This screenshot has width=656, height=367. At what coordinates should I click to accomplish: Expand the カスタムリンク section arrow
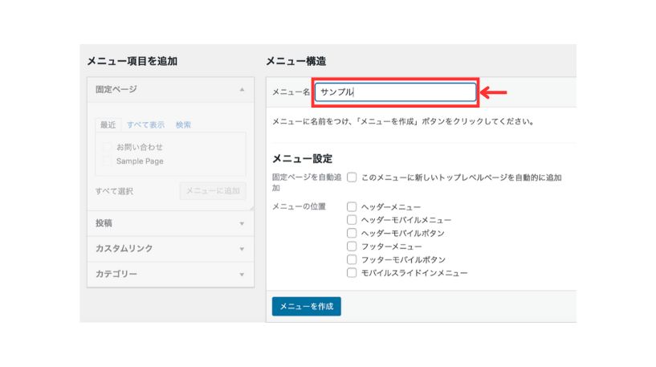point(242,249)
